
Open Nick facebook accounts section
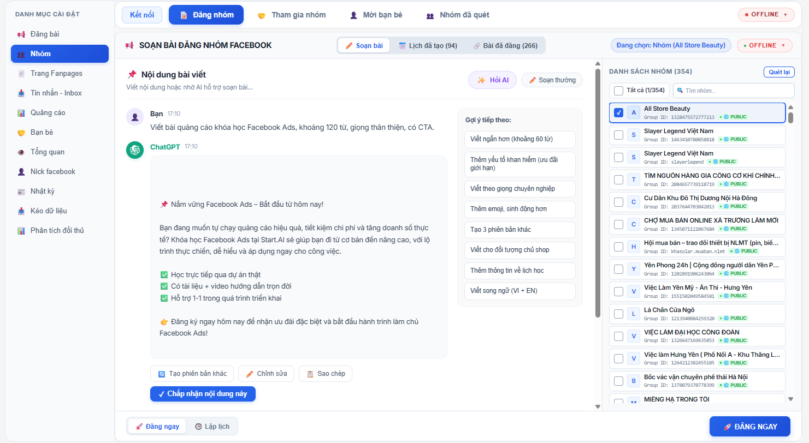(x=60, y=172)
